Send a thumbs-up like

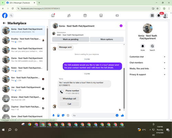122,115
